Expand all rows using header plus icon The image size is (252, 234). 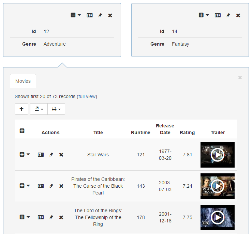click(x=22, y=131)
